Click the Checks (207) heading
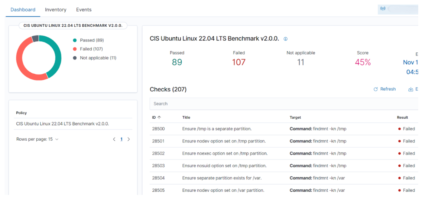This screenshot has height=203, width=422. [x=168, y=90]
